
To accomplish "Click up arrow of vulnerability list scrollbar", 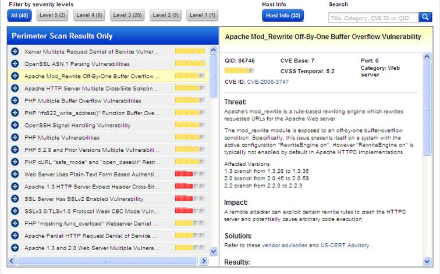I will click(213, 51).
